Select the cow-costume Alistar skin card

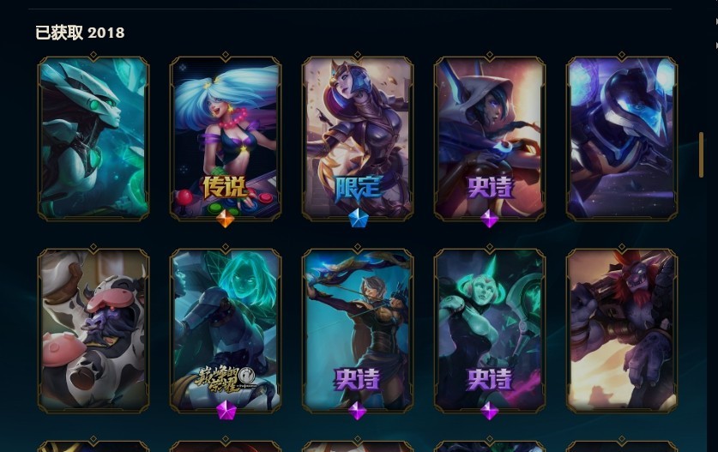pos(94,331)
